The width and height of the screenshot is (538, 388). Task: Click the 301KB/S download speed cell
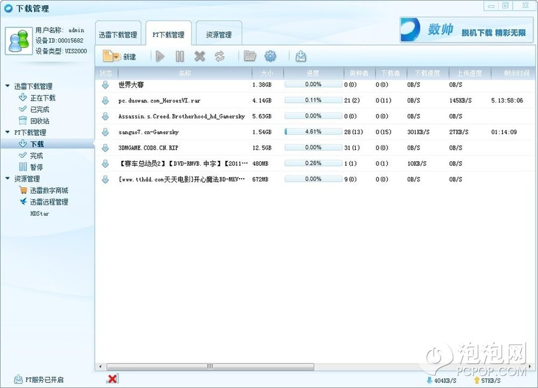point(418,132)
